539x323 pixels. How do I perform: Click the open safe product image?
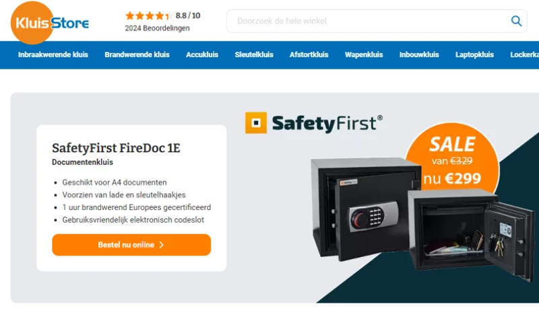click(471, 235)
